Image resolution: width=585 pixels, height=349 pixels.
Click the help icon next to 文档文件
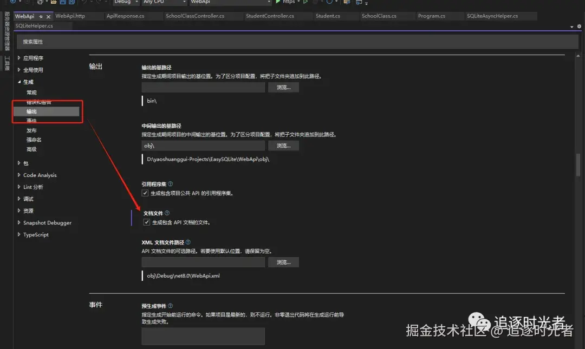click(x=168, y=213)
